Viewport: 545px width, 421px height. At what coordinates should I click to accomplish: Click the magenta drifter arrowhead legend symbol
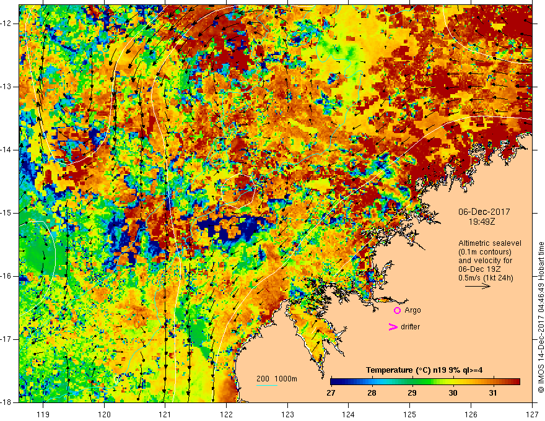(x=393, y=327)
